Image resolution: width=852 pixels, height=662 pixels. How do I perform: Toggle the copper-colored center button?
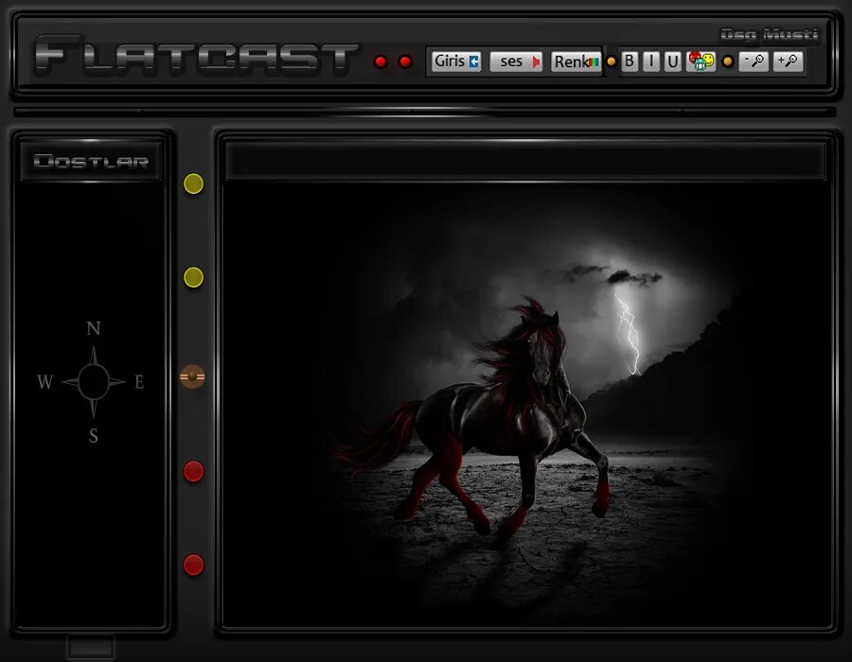(x=193, y=376)
